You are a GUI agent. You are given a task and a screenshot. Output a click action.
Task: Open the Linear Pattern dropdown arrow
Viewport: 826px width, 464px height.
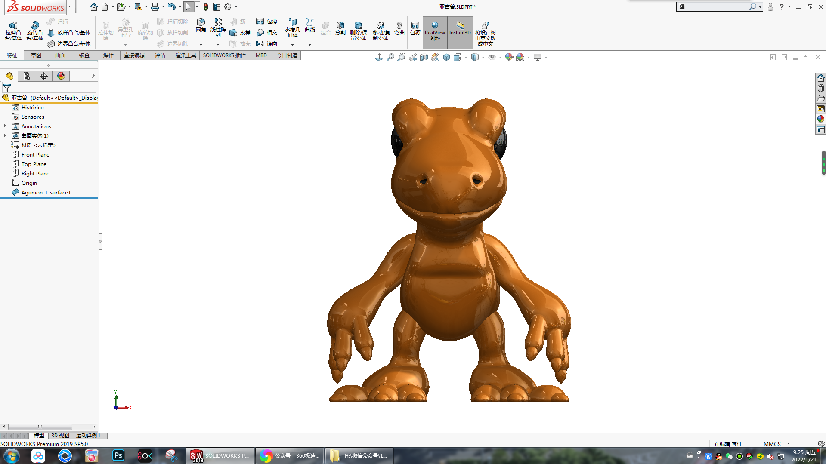click(x=218, y=45)
